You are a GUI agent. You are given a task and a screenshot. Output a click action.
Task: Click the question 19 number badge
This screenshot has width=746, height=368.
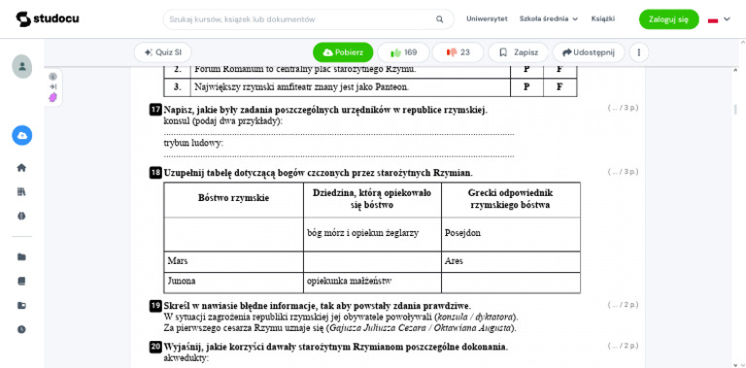155,306
